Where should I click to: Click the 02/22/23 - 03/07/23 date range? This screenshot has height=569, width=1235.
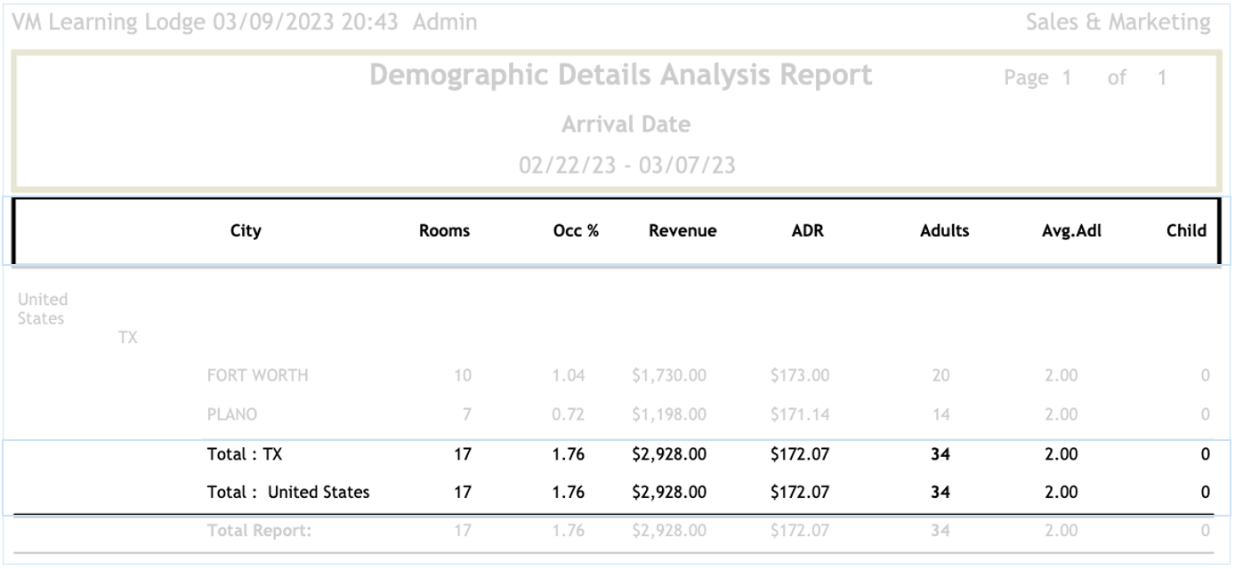(626, 165)
